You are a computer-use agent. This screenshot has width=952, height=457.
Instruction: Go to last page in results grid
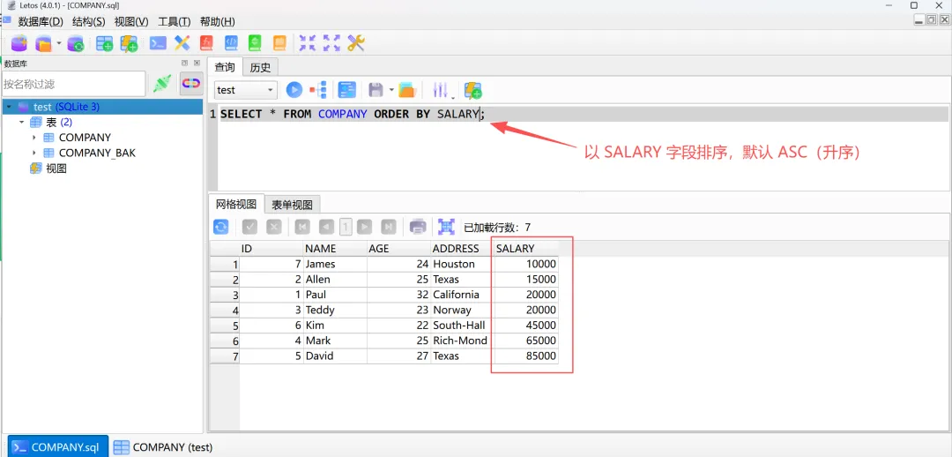(389, 227)
